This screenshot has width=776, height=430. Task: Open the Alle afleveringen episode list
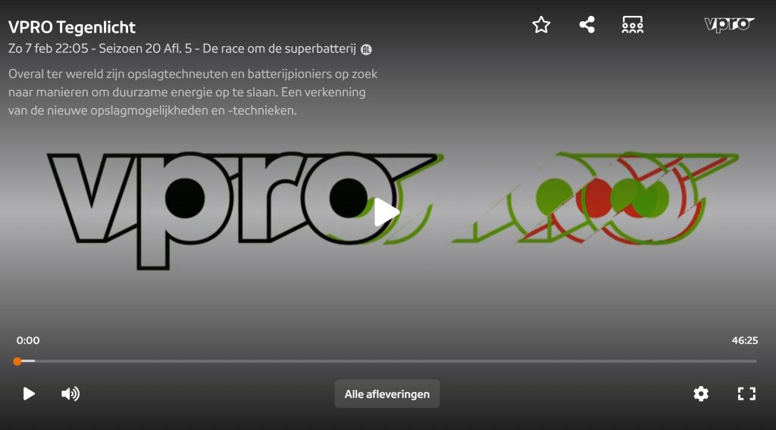tap(386, 394)
